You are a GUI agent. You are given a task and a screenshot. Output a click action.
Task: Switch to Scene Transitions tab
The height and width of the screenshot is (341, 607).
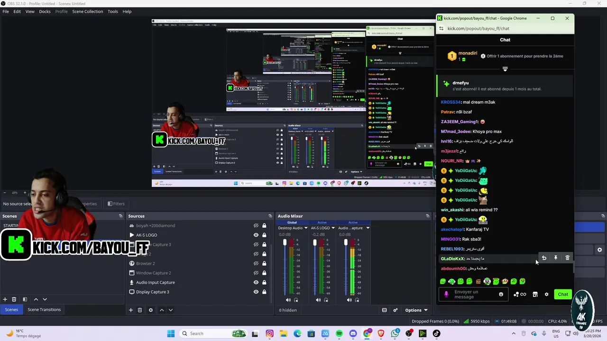44,310
